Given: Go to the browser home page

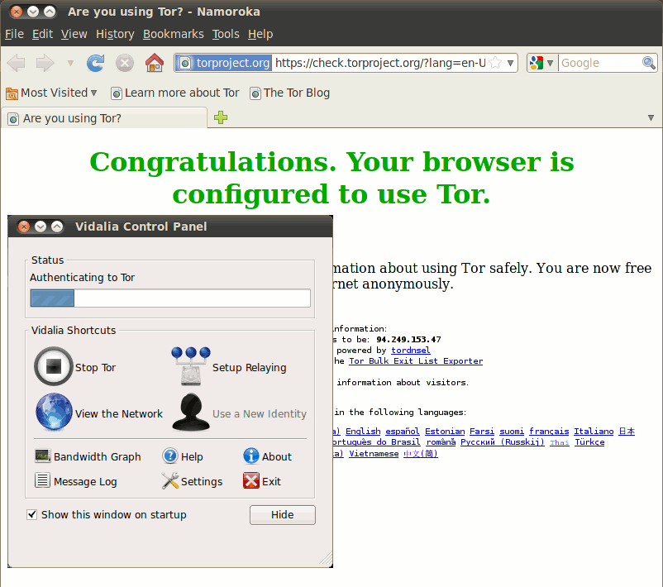Looking at the screenshot, I should click(x=154, y=63).
